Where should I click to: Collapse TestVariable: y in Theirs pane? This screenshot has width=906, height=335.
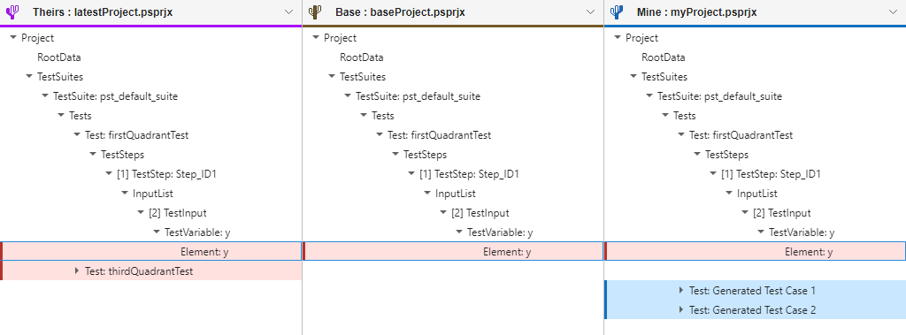coord(157,232)
